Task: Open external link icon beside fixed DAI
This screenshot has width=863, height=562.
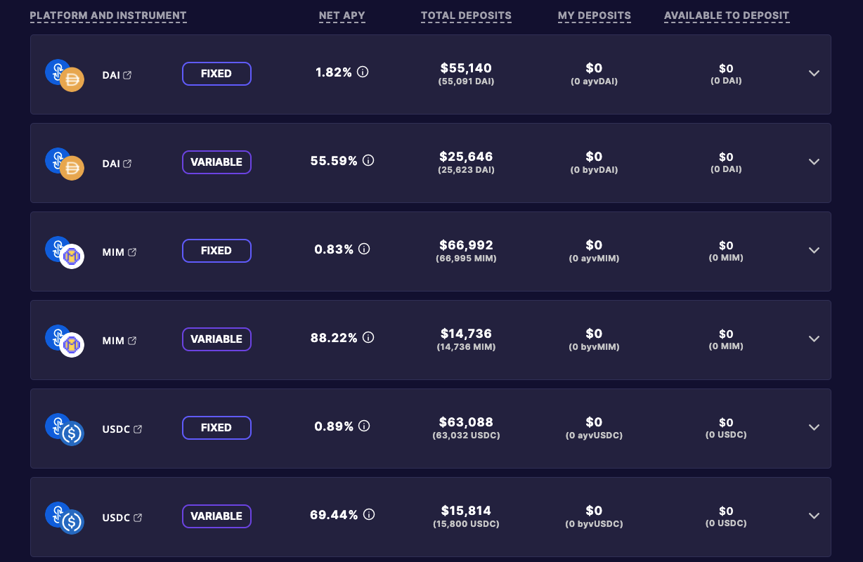Action: 127,75
